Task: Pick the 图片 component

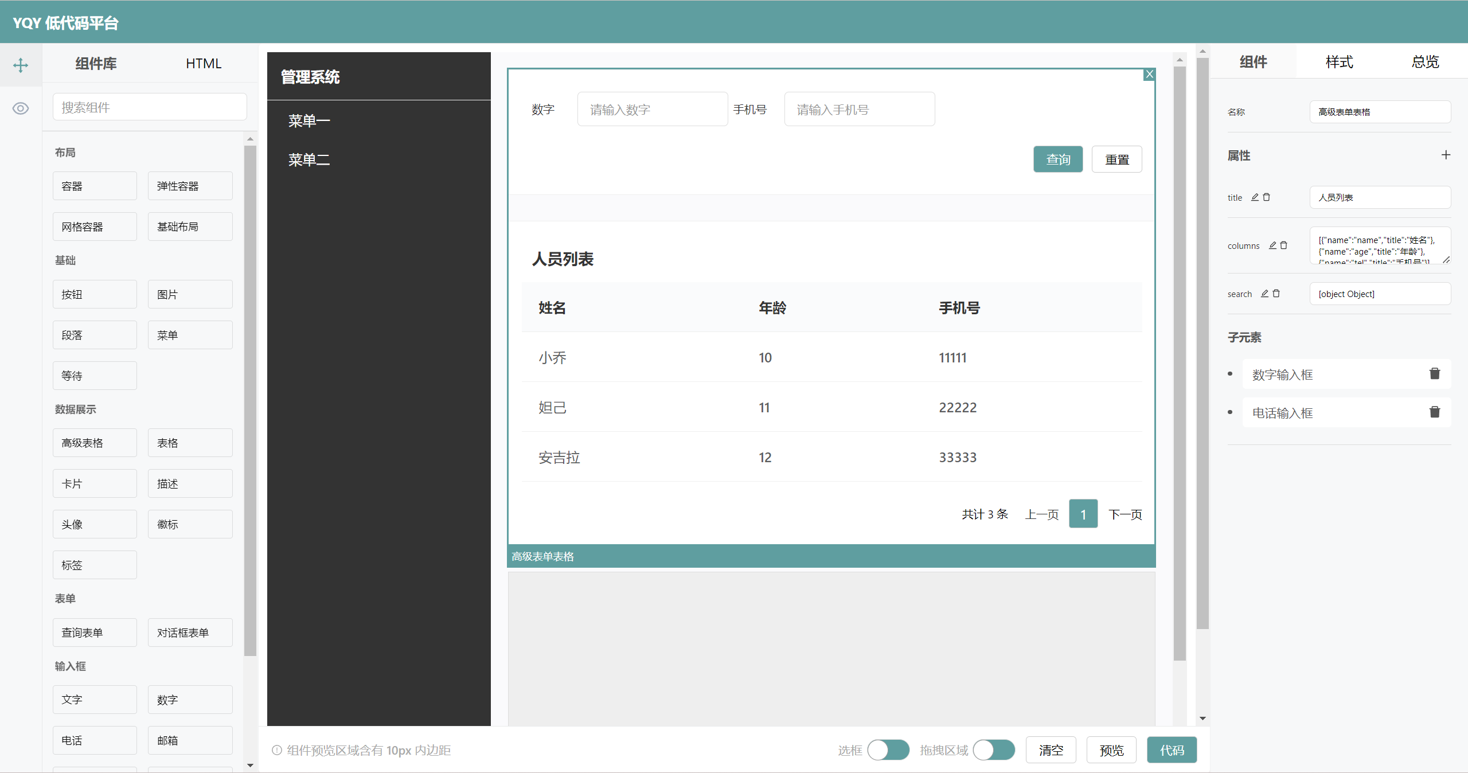Action: click(x=190, y=294)
